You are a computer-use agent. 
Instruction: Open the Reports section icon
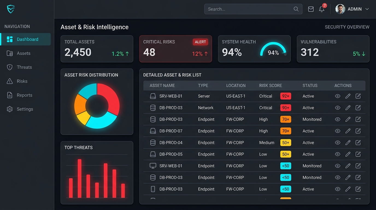10,95
